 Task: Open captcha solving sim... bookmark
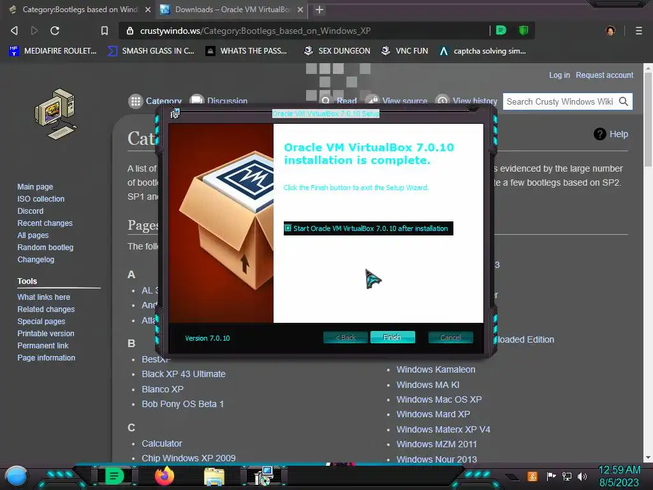(483, 51)
